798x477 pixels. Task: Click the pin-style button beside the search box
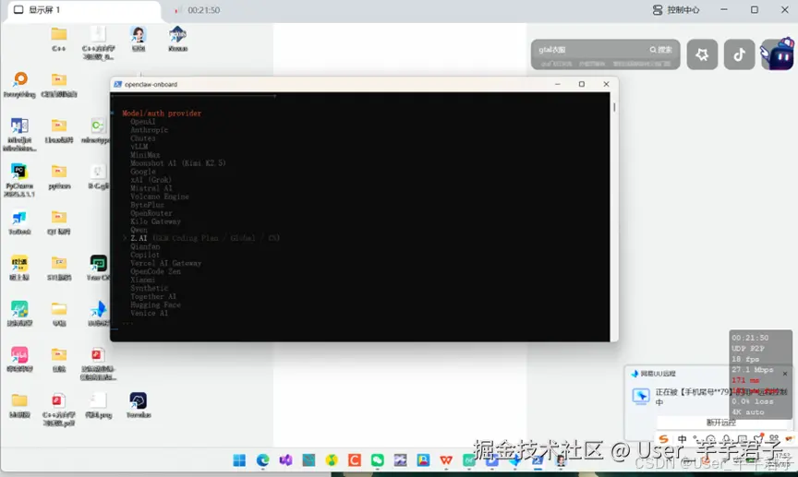(x=702, y=54)
